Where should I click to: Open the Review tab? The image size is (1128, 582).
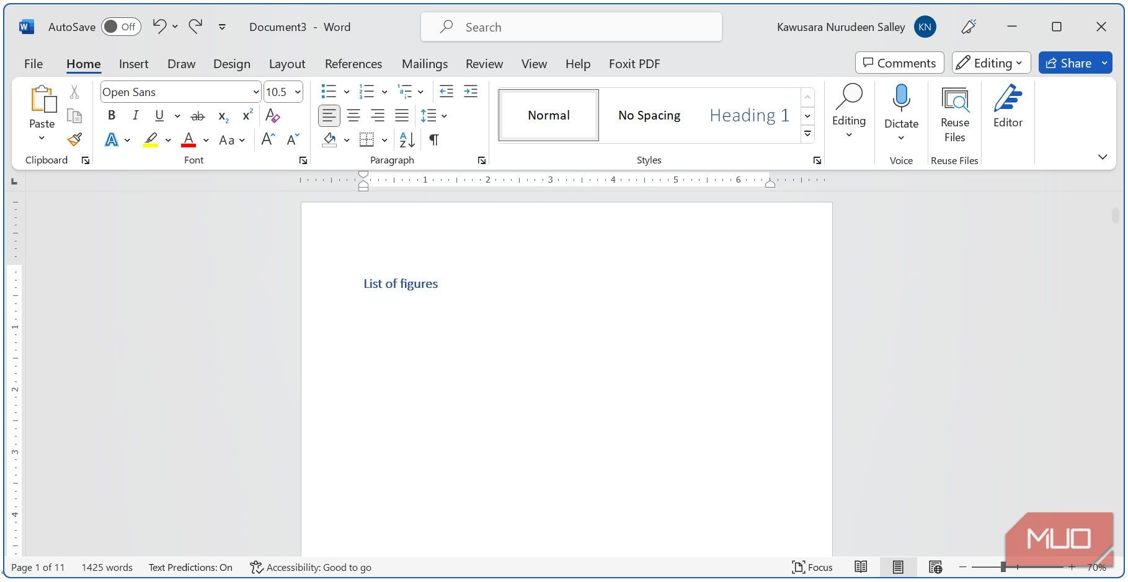click(484, 64)
